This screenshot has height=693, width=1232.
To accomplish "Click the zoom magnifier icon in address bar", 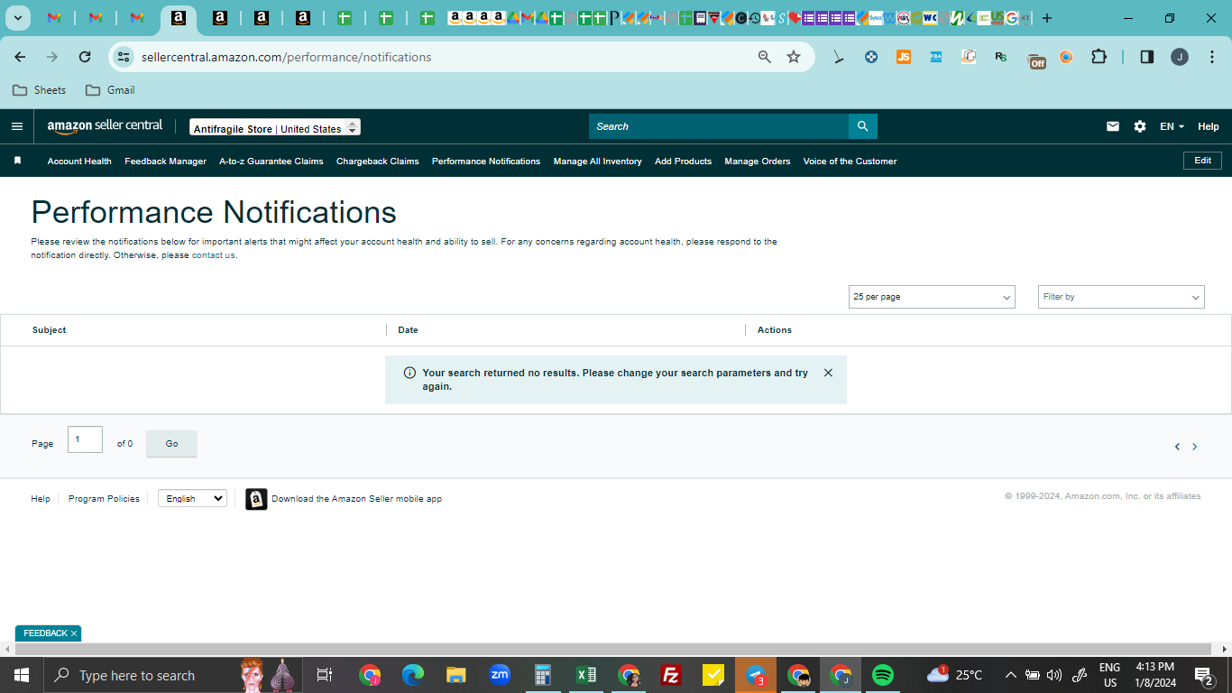I will coord(765,57).
